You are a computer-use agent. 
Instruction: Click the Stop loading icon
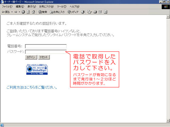coord(23,12)
